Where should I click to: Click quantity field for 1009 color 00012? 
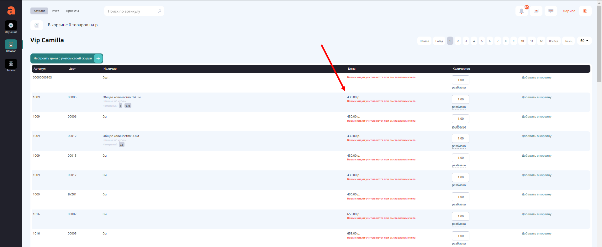pyautogui.click(x=460, y=139)
